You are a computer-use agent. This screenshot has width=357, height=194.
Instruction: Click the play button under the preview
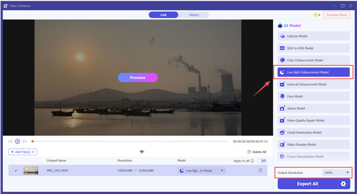click(17, 141)
